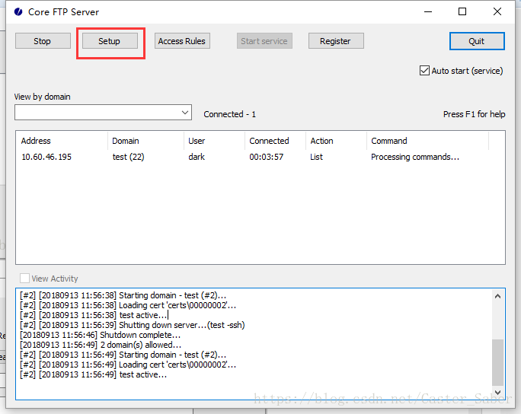Click 11:56:38 'Starting domain - test' log line
The height and width of the screenshot is (414, 521).
coord(123,295)
